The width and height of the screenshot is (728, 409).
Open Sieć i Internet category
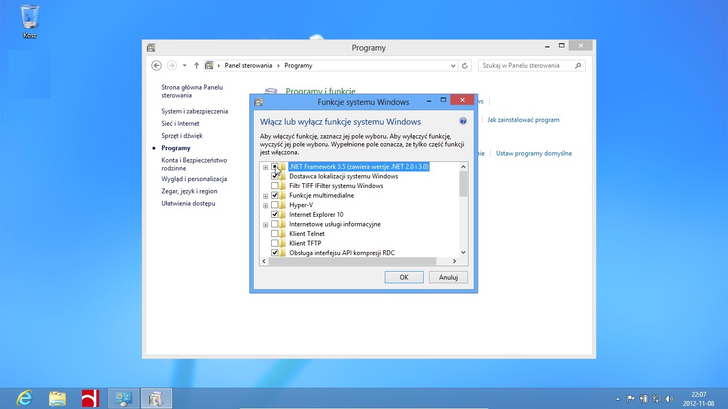(x=180, y=124)
